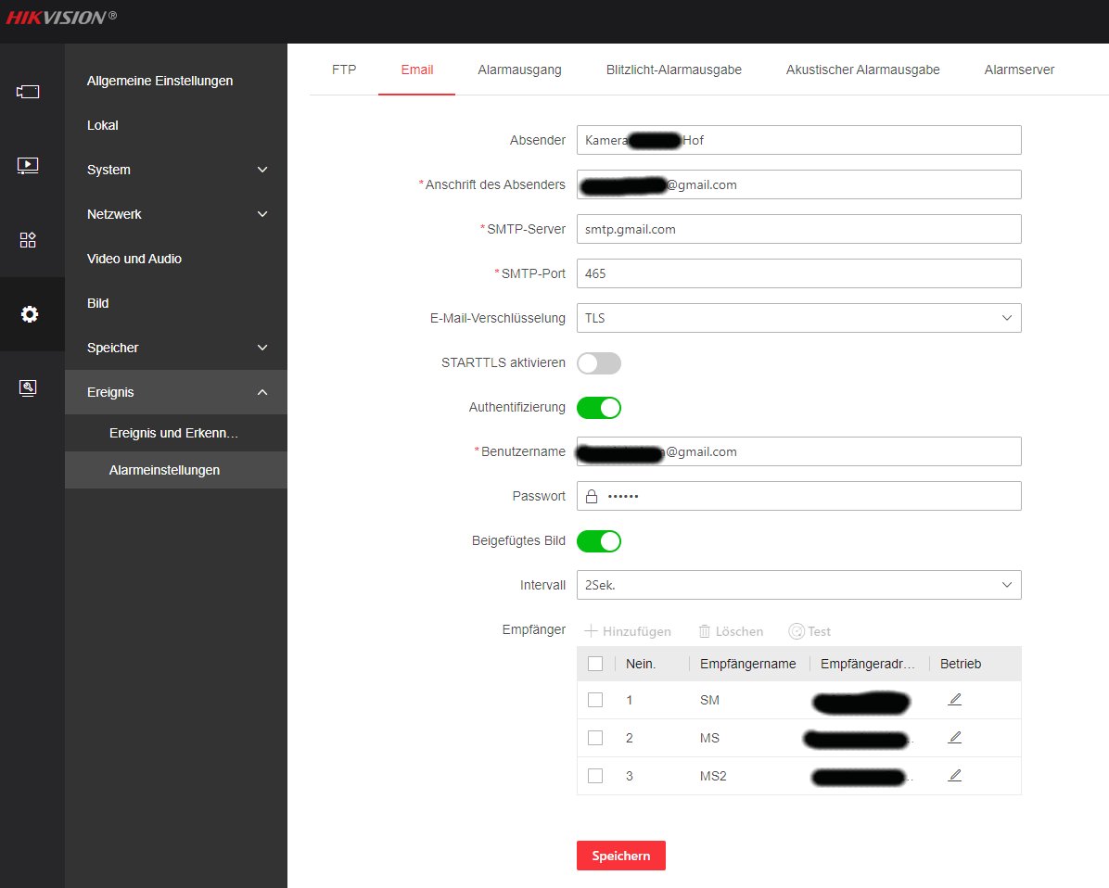
Task: Check the box for recipient MS
Action: click(x=595, y=738)
